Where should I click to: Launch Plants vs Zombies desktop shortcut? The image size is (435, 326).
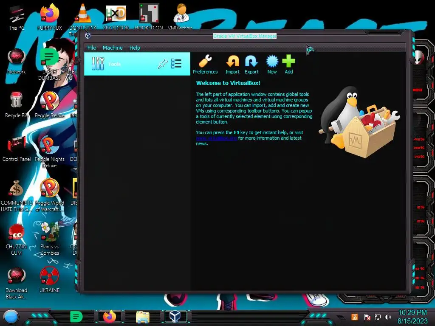(x=49, y=239)
